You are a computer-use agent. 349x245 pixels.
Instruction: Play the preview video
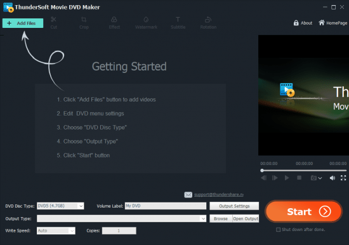click(x=287, y=178)
